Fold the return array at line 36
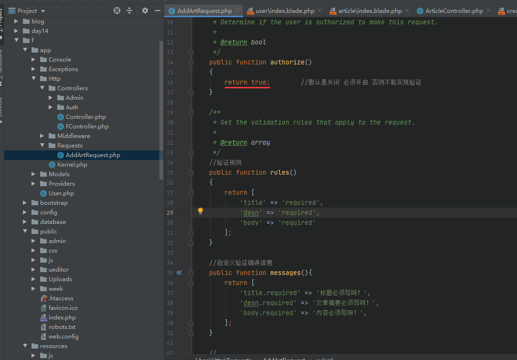The height and width of the screenshot is (360, 517). (x=191, y=283)
